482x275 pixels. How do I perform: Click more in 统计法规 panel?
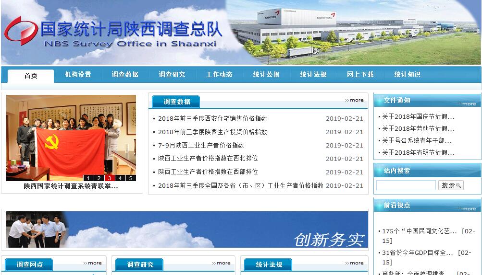354,263
